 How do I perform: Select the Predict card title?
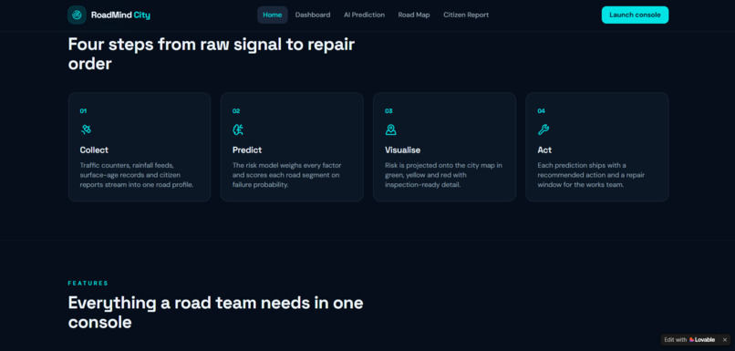coord(247,150)
